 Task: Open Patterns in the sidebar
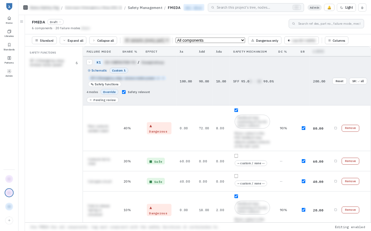point(9,60)
